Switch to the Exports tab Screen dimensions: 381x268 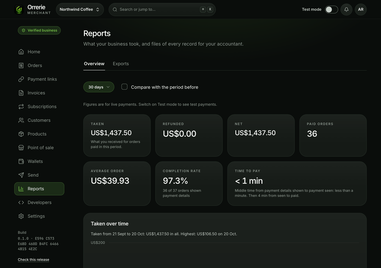click(121, 64)
